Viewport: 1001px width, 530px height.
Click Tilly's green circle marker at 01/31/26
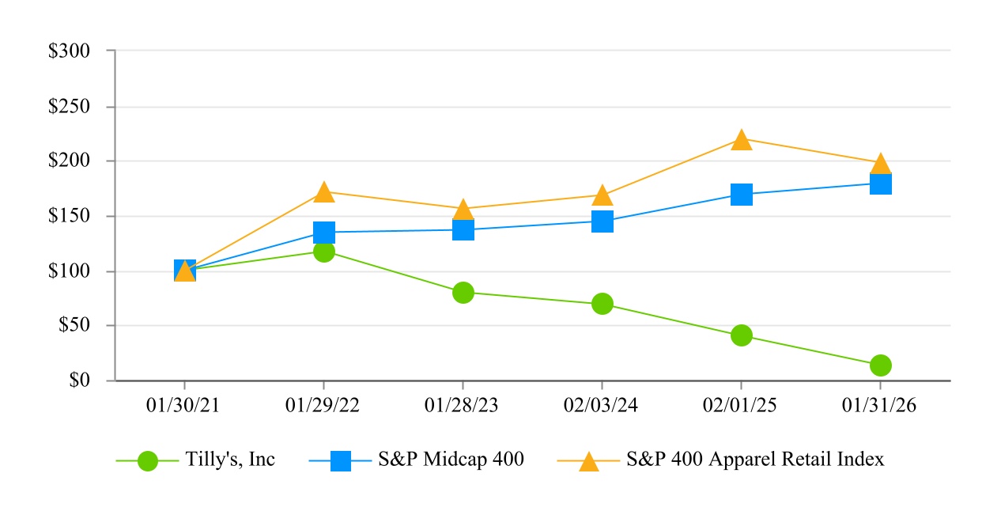pos(881,365)
